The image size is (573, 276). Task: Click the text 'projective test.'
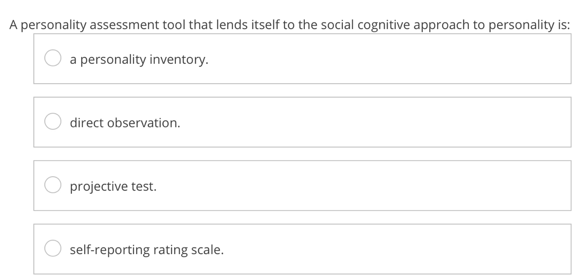[113, 186]
